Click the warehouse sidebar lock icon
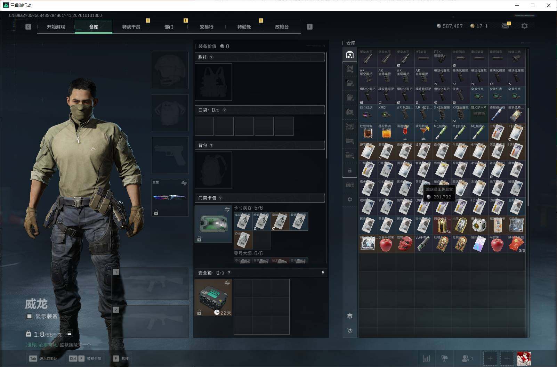Viewport: 557px width, 367px height. [x=350, y=171]
